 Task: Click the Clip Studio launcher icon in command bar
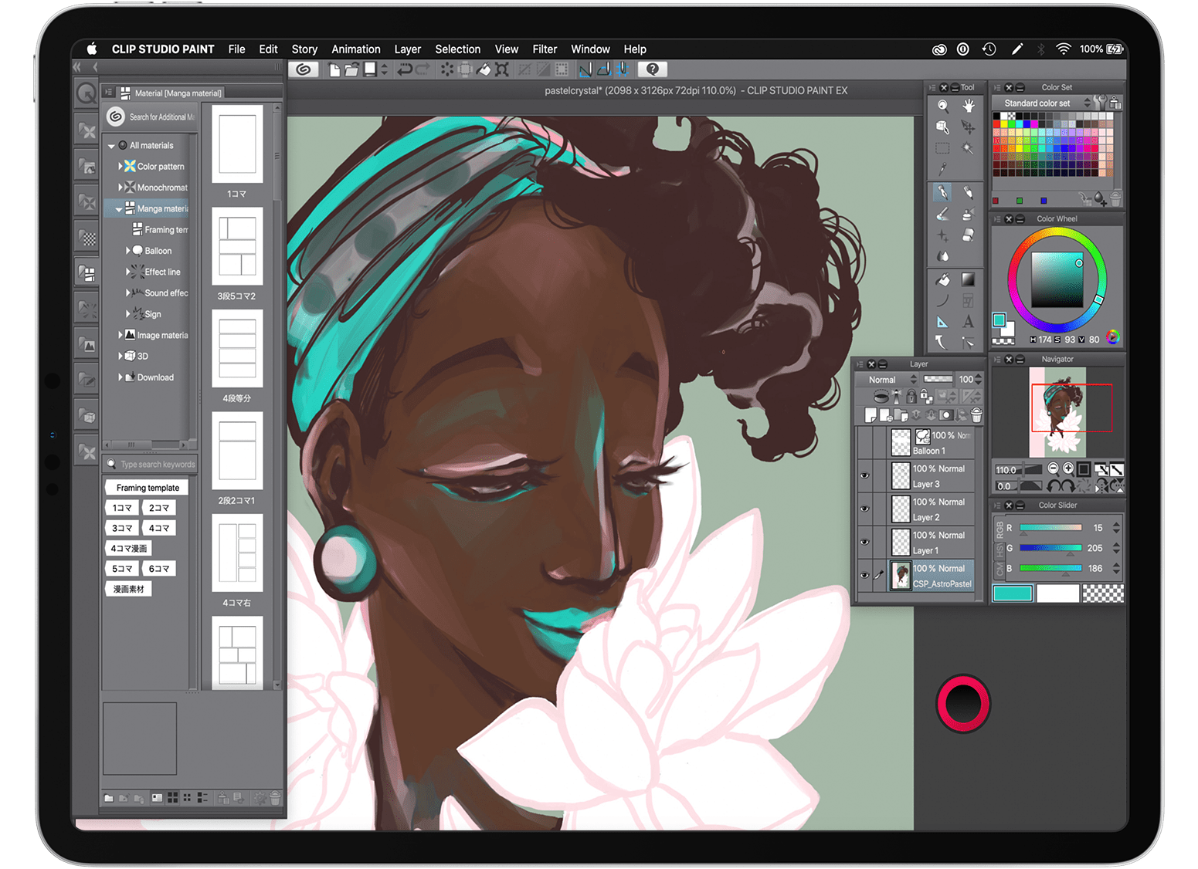click(304, 69)
